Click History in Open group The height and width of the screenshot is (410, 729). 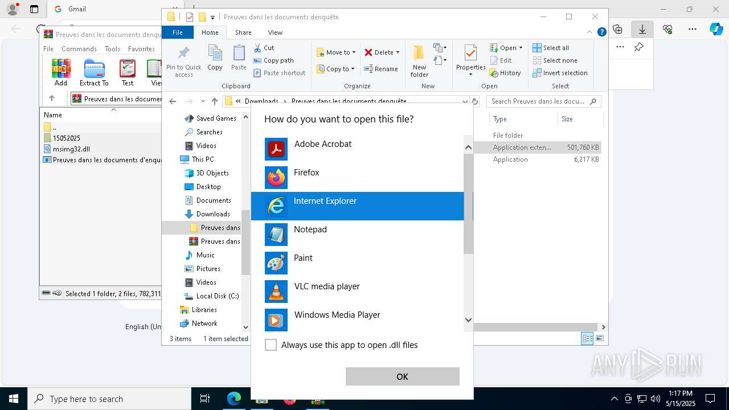pos(505,73)
